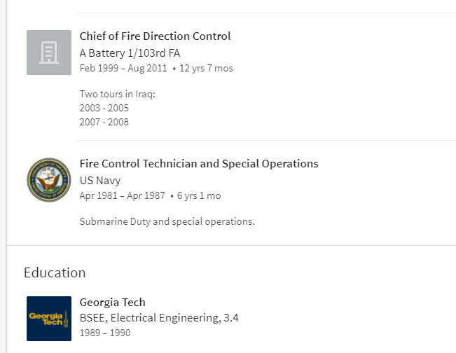The width and height of the screenshot is (456, 353).
Task: Open the Chief of Fire Direction Control position
Action: (155, 36)
